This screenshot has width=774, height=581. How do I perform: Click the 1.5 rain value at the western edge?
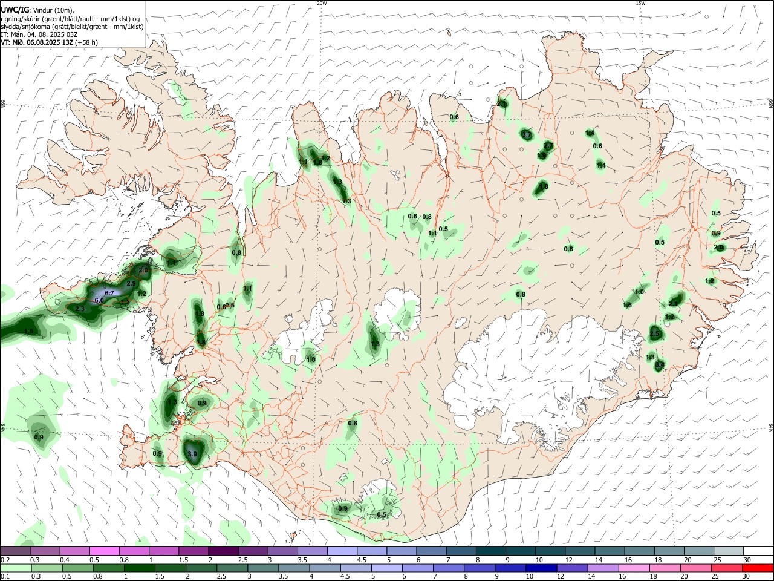28,332
